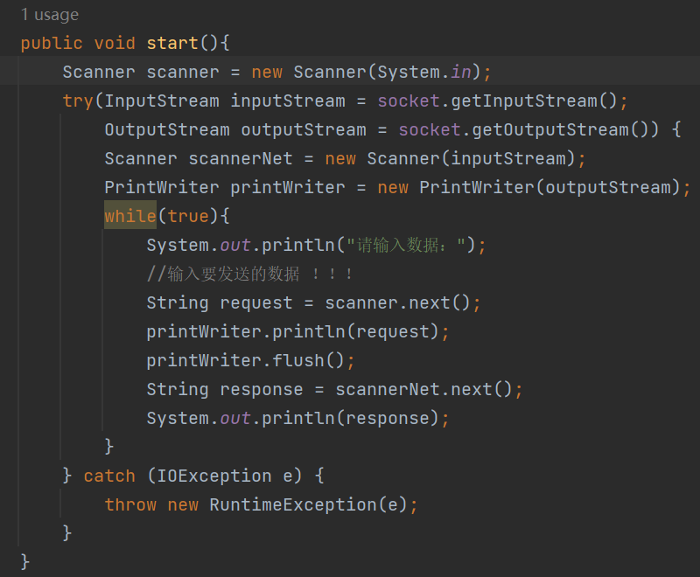Click 'response' variable in String declaration
The height and width of the screenshot is (577, 700).
tap(262, 389)
